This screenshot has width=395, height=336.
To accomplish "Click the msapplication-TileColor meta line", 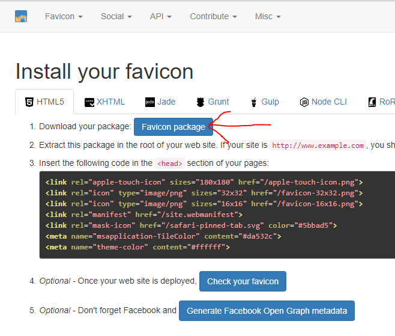I will 163,236.
